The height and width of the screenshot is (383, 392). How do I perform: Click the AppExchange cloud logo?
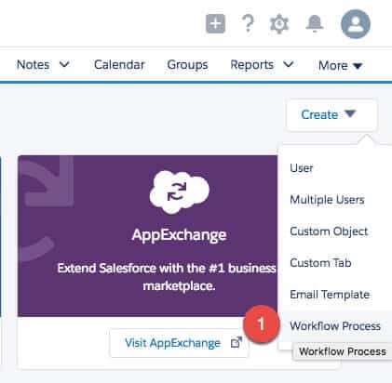coord(180,191)
